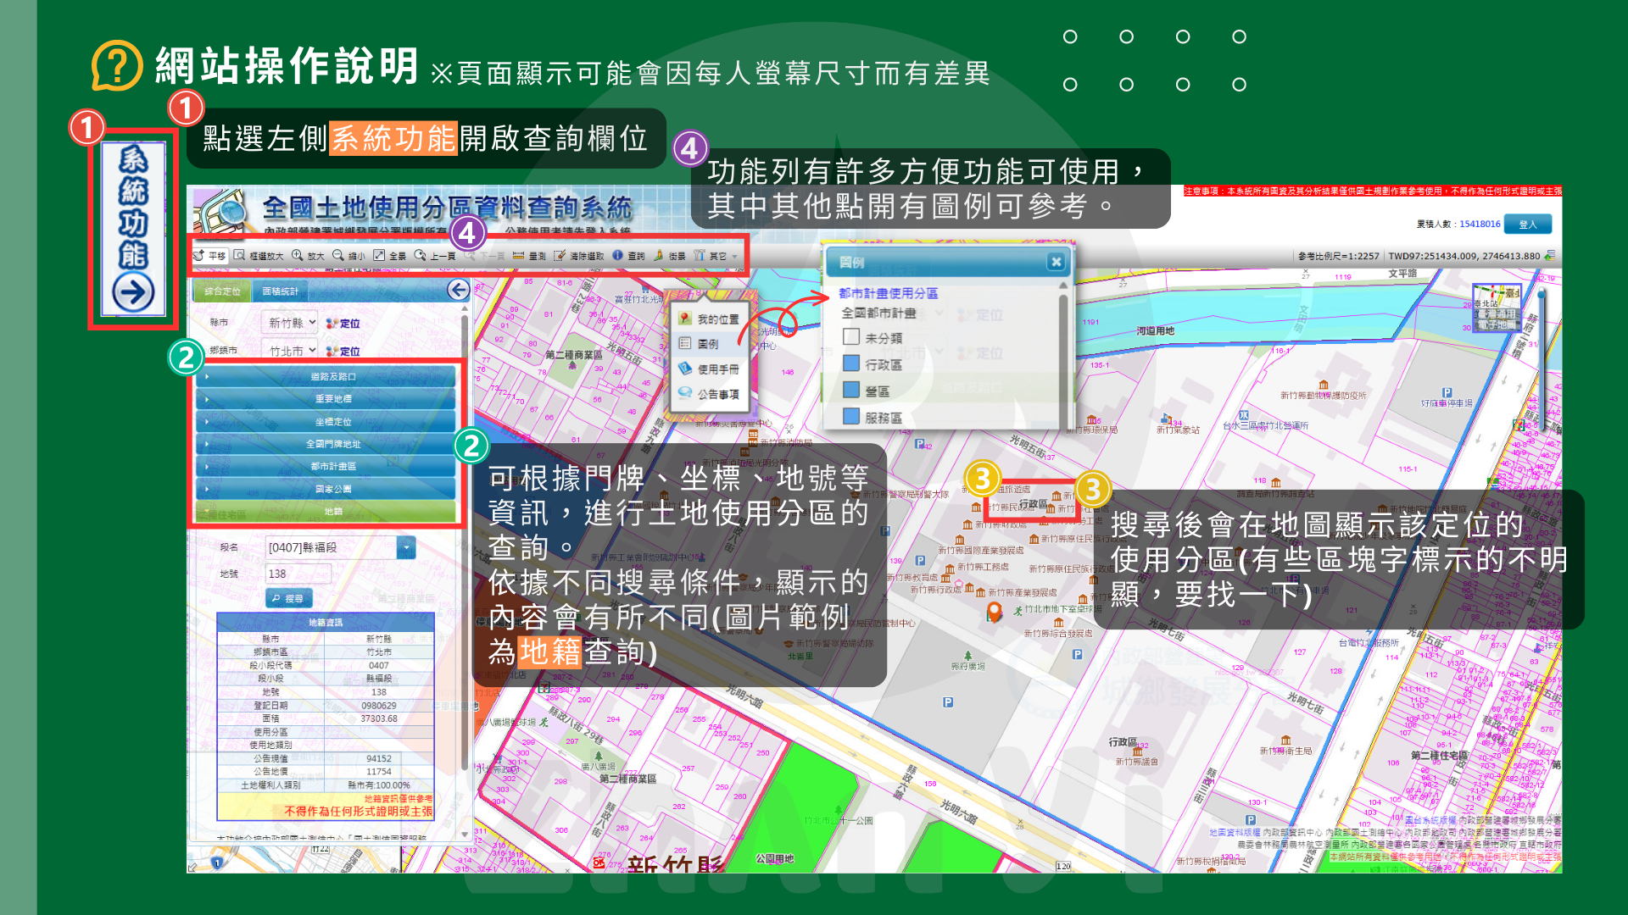Switch to the 面積統計 tab

(280, 291)
